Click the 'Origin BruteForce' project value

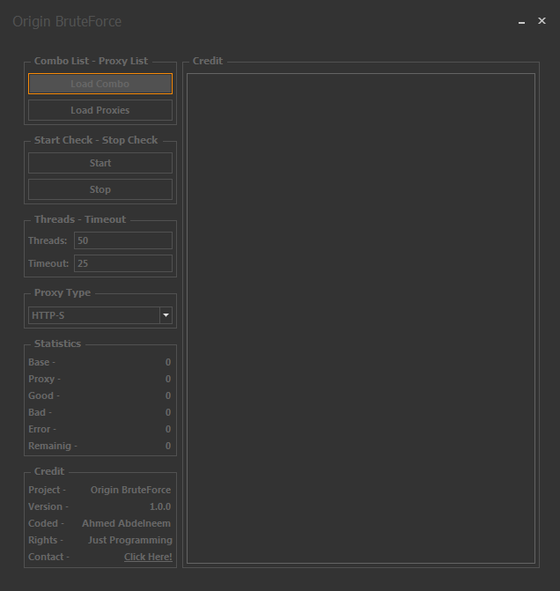131,490
